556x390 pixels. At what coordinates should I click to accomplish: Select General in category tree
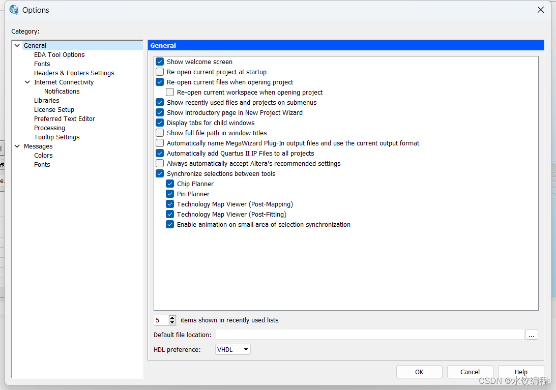(35, 45)
